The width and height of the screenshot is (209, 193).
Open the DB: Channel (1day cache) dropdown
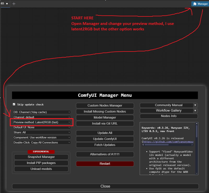[42, 112]
